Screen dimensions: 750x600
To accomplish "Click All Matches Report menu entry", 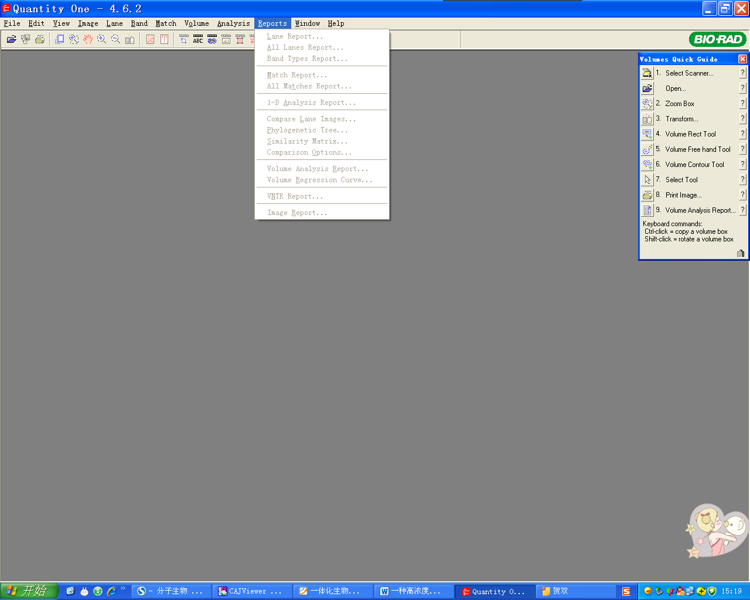I will click(x=322, y=86).
